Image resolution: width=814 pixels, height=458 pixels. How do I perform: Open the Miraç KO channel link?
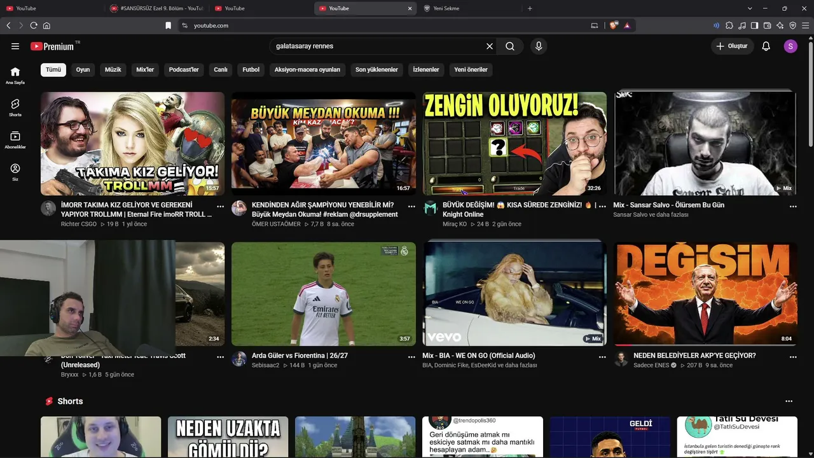tap(455, 224)
